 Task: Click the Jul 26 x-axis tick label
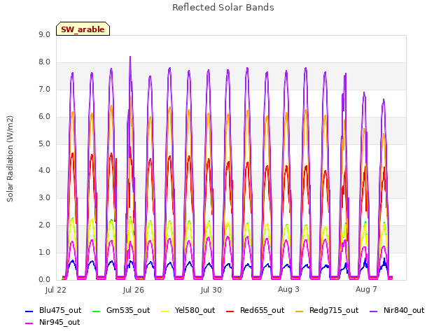pyautogui.click(x=134, y=290)
